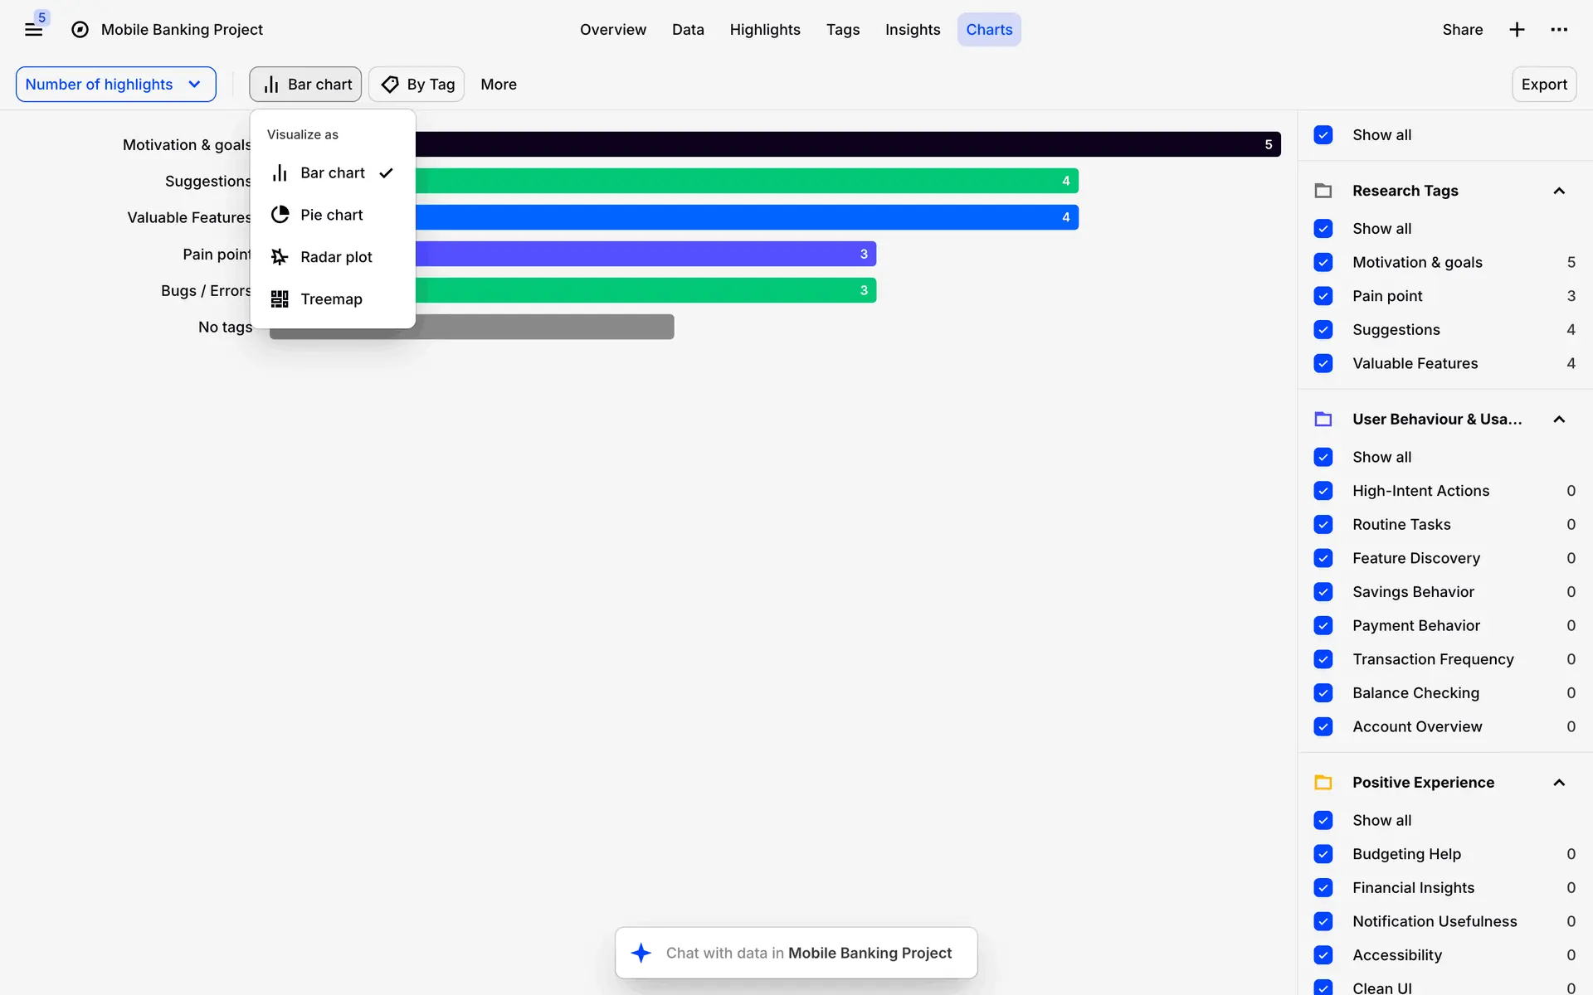Click the black Motivation & goals bar
Screen dimensions: 1593x995
[830, 144]
